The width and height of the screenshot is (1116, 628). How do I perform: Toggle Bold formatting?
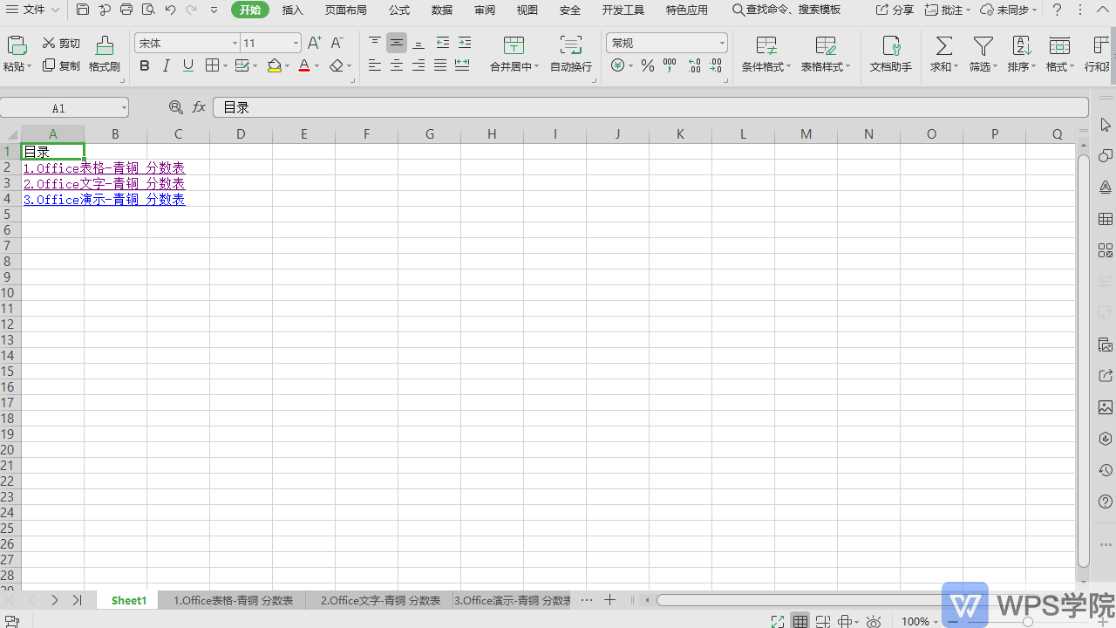click(x=145, y=65)
